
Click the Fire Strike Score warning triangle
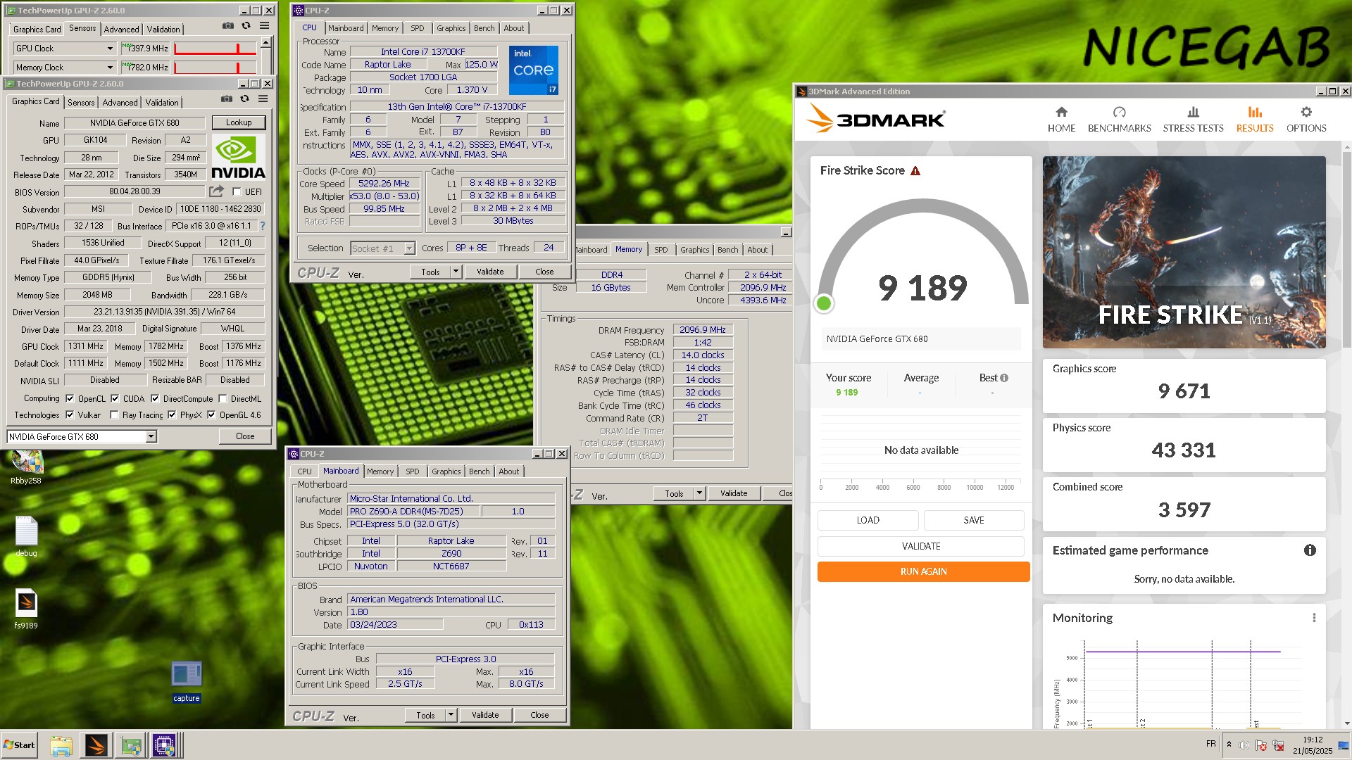tap(915, 170)
